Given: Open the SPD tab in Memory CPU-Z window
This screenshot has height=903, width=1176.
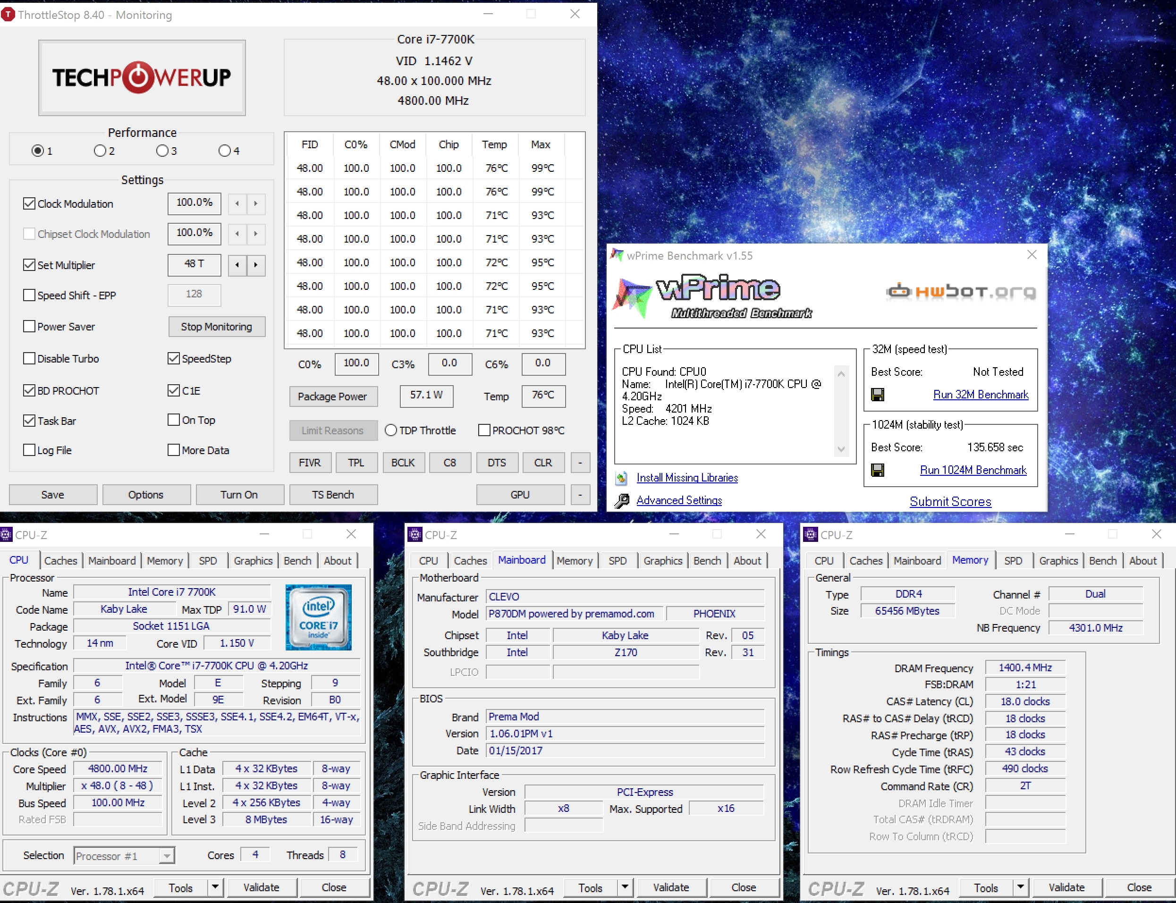Looking at the screenshot, I should (1013, 561).
